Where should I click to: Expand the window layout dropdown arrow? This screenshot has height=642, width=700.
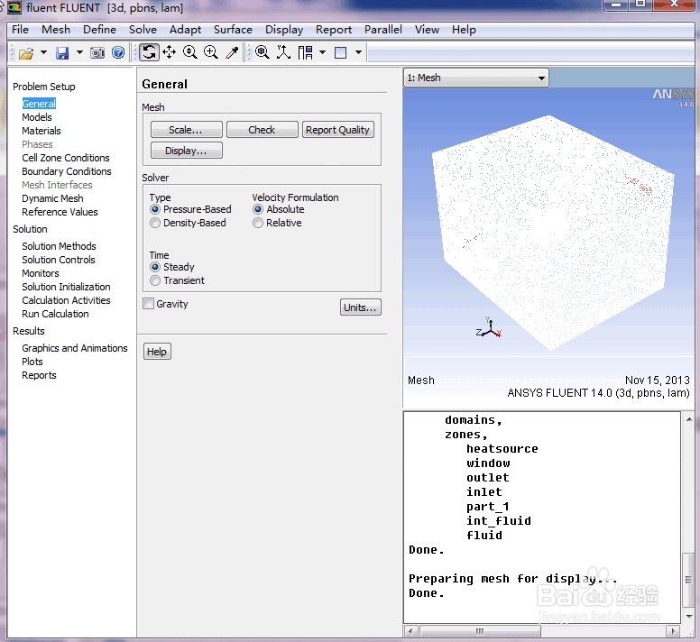[322, 52]
